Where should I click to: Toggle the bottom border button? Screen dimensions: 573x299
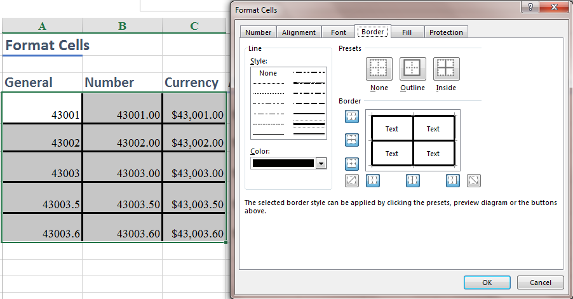coord(352,164)
